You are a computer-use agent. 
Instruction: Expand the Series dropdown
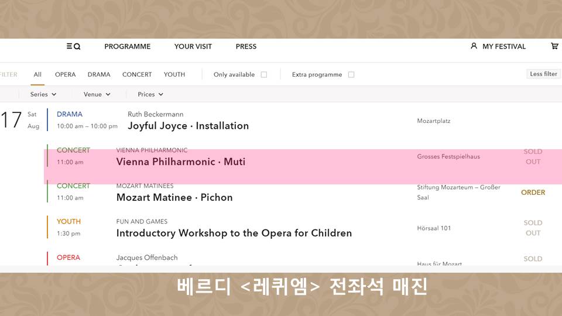[43, 94]
